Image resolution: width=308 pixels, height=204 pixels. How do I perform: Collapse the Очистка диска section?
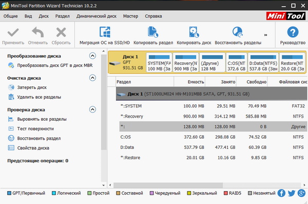92,78
